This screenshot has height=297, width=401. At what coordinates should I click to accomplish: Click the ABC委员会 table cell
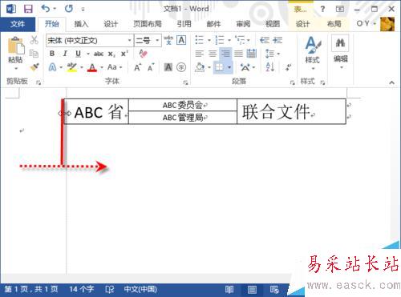point(183,105)
